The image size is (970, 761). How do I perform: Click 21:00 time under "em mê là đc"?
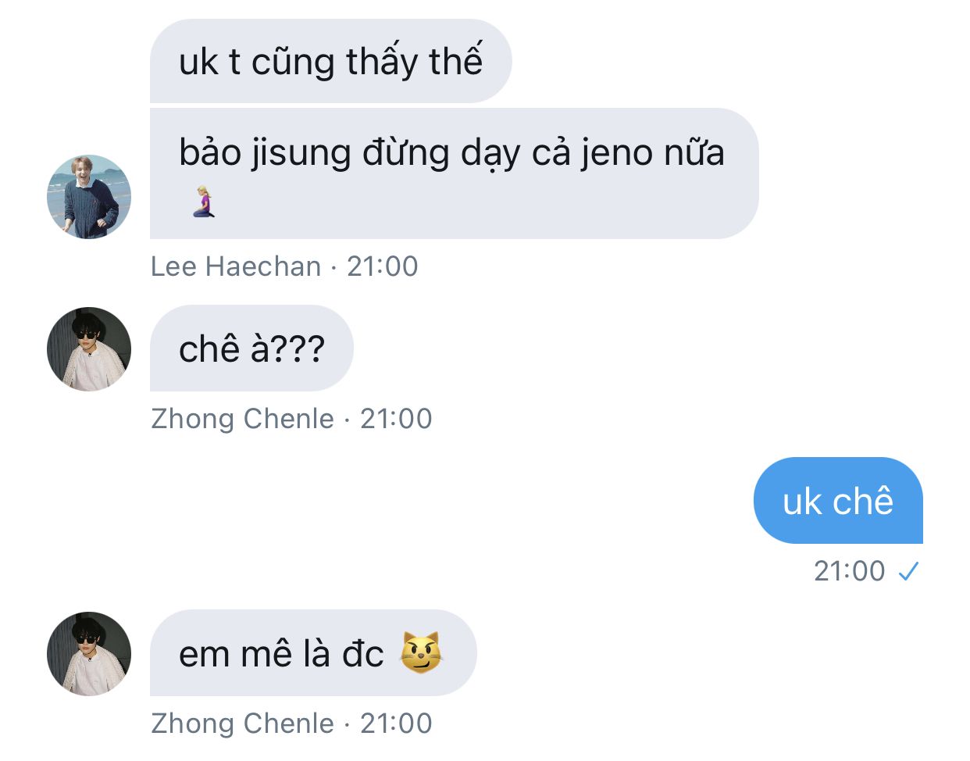tap(396, 723)
